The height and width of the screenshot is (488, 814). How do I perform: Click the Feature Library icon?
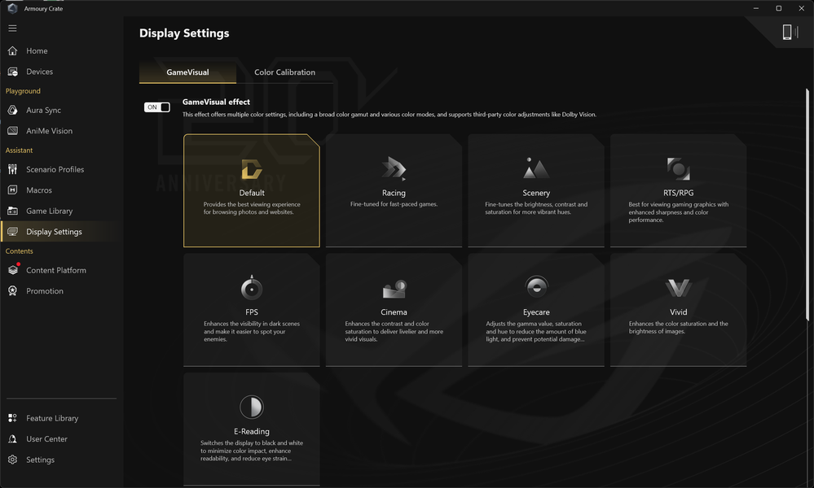click(x=12, y=418)
